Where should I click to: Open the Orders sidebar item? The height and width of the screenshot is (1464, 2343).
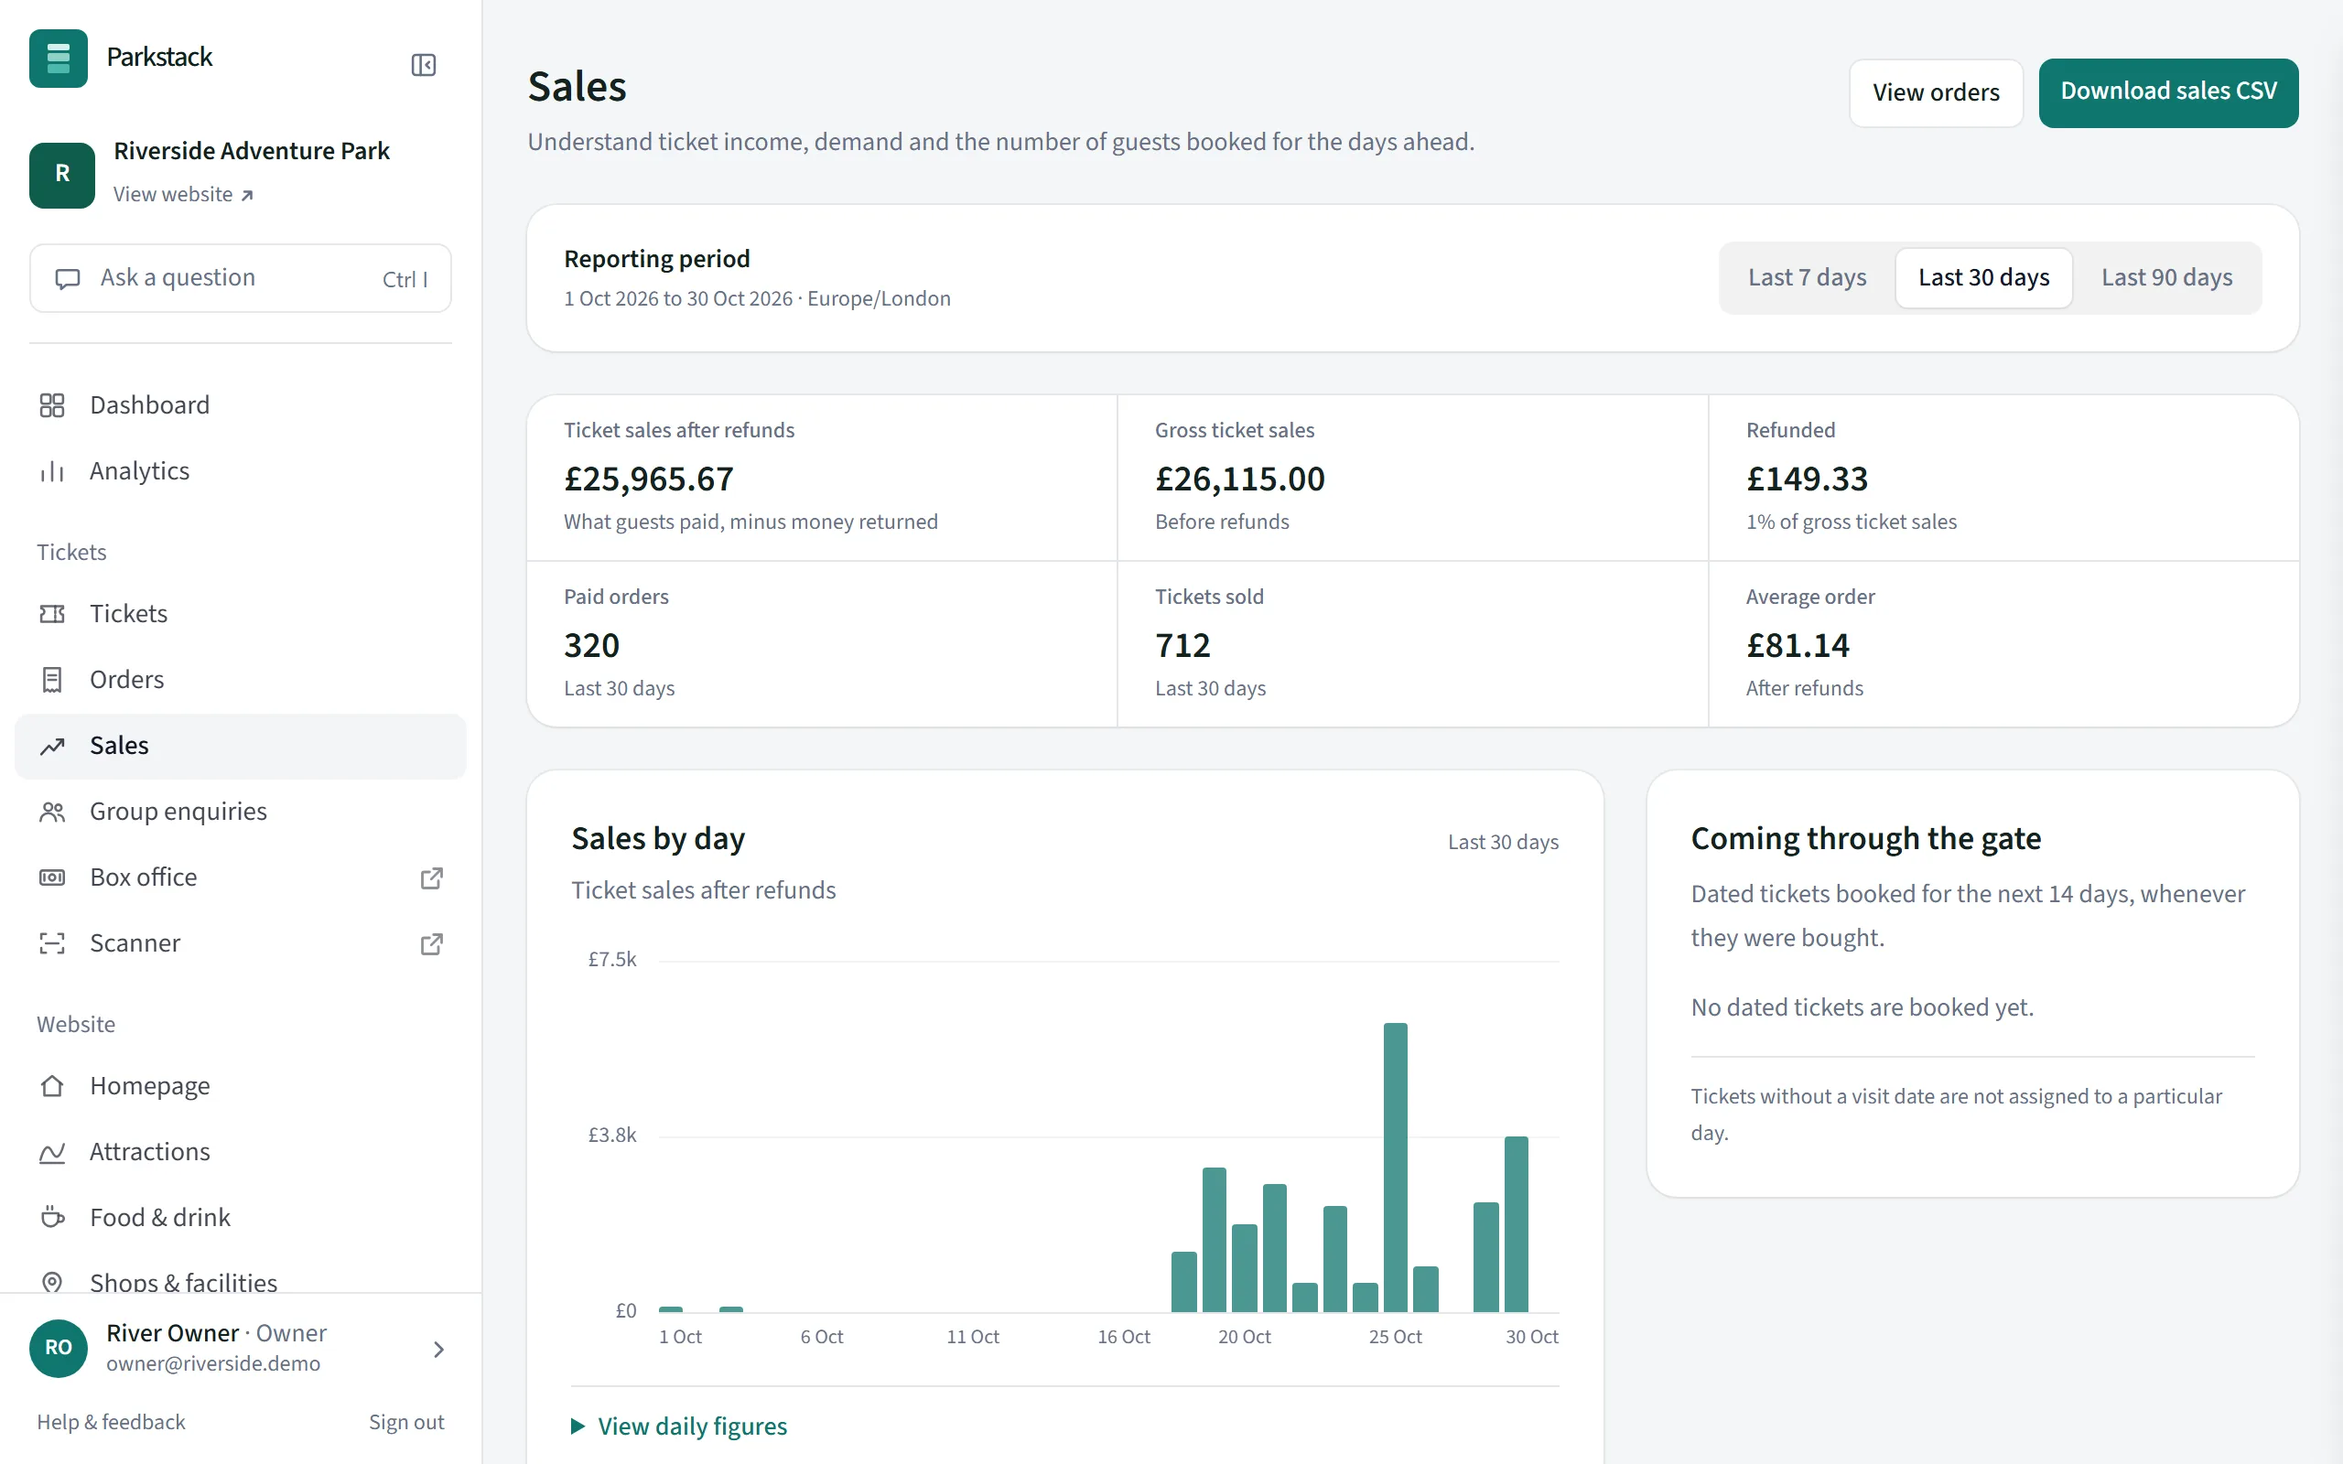240,680
